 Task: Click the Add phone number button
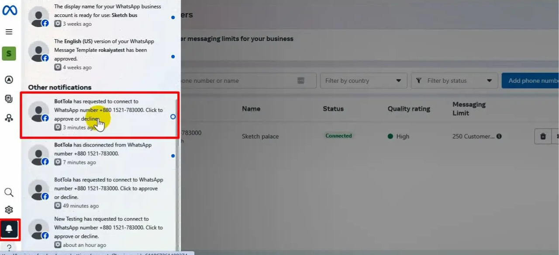click(530, 81)
